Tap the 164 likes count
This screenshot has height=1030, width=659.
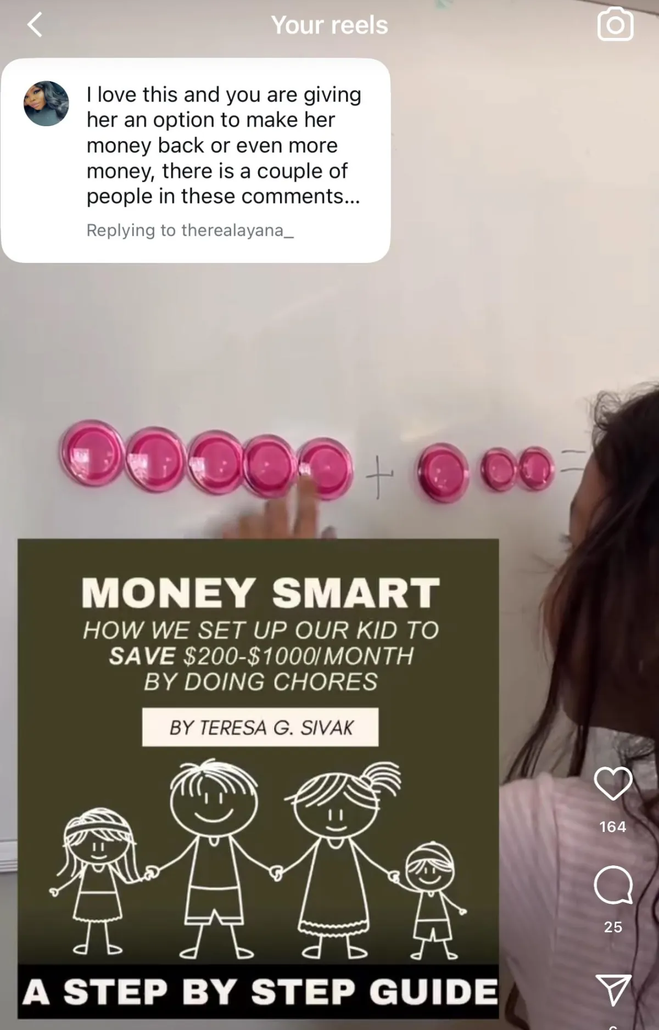[x=613, y=826]
